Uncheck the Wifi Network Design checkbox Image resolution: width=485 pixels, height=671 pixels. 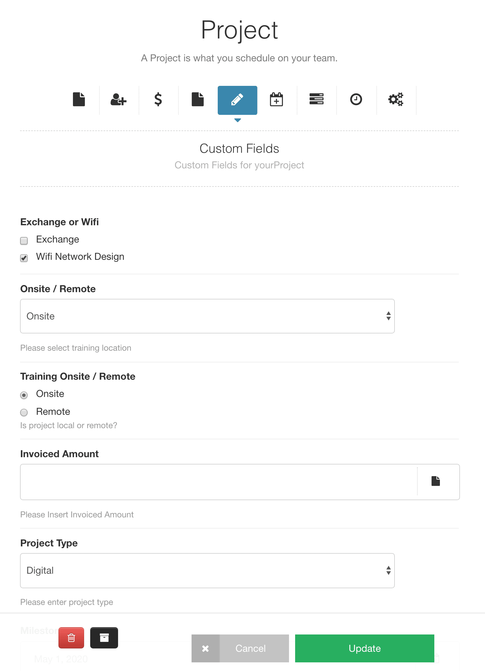[x=24, y=258]
